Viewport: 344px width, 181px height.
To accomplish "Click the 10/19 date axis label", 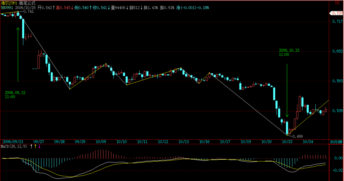I will click(x=246, y=142).
